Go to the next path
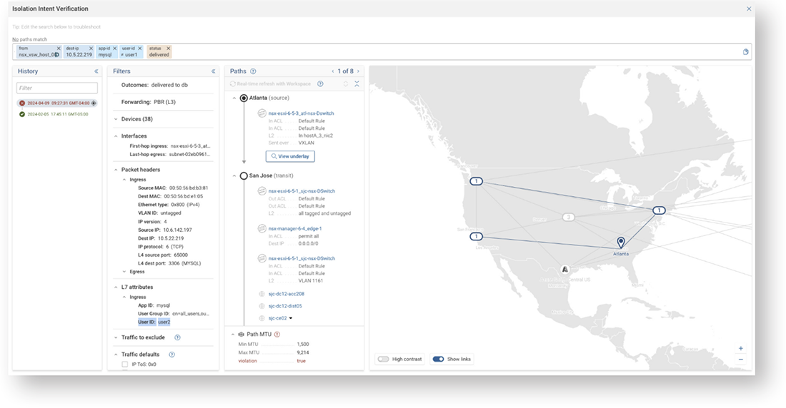 coord(359,71)
